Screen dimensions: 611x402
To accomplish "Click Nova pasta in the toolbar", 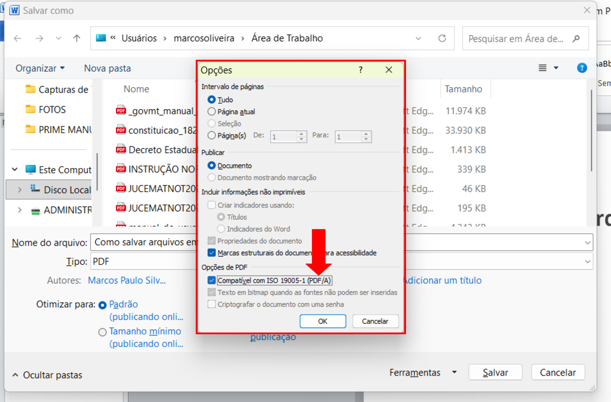I will coord(107,68).
